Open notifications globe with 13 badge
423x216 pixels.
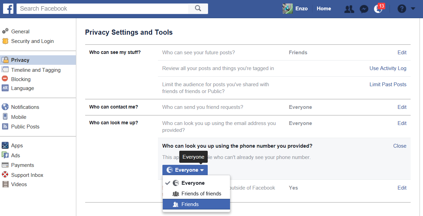(378, 9)
